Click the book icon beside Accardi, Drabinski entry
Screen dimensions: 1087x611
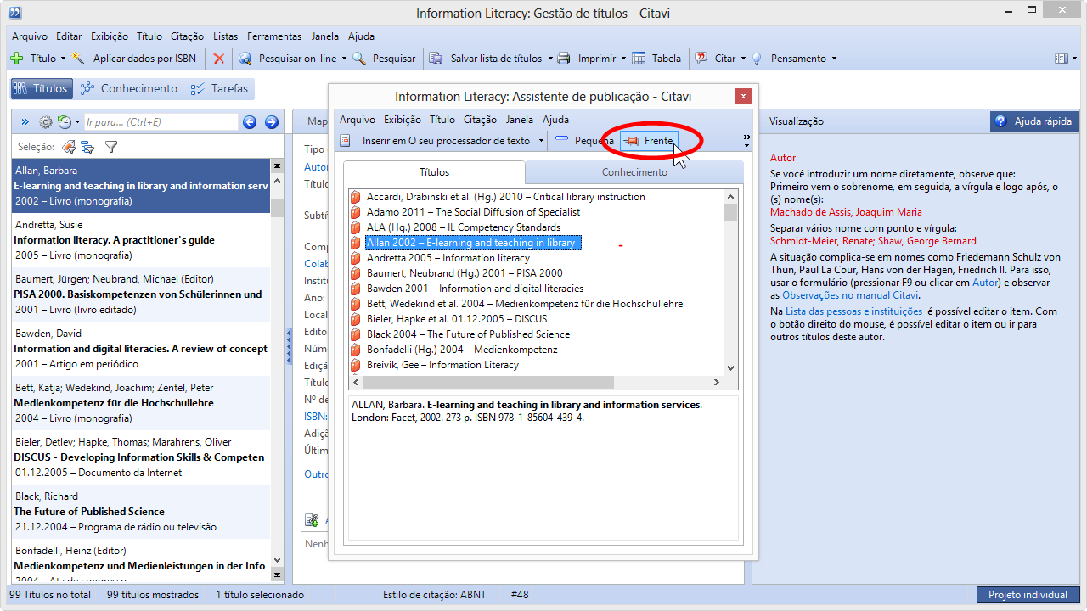click(357, 197)
